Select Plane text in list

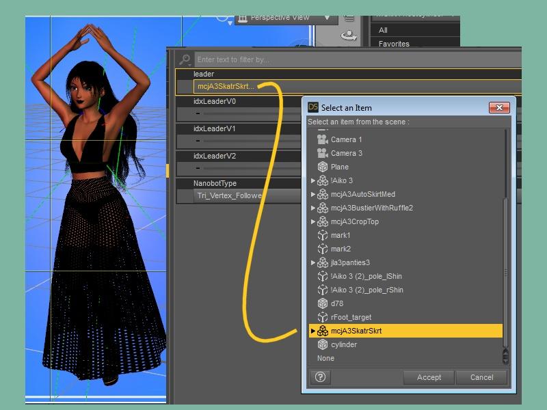339,167
